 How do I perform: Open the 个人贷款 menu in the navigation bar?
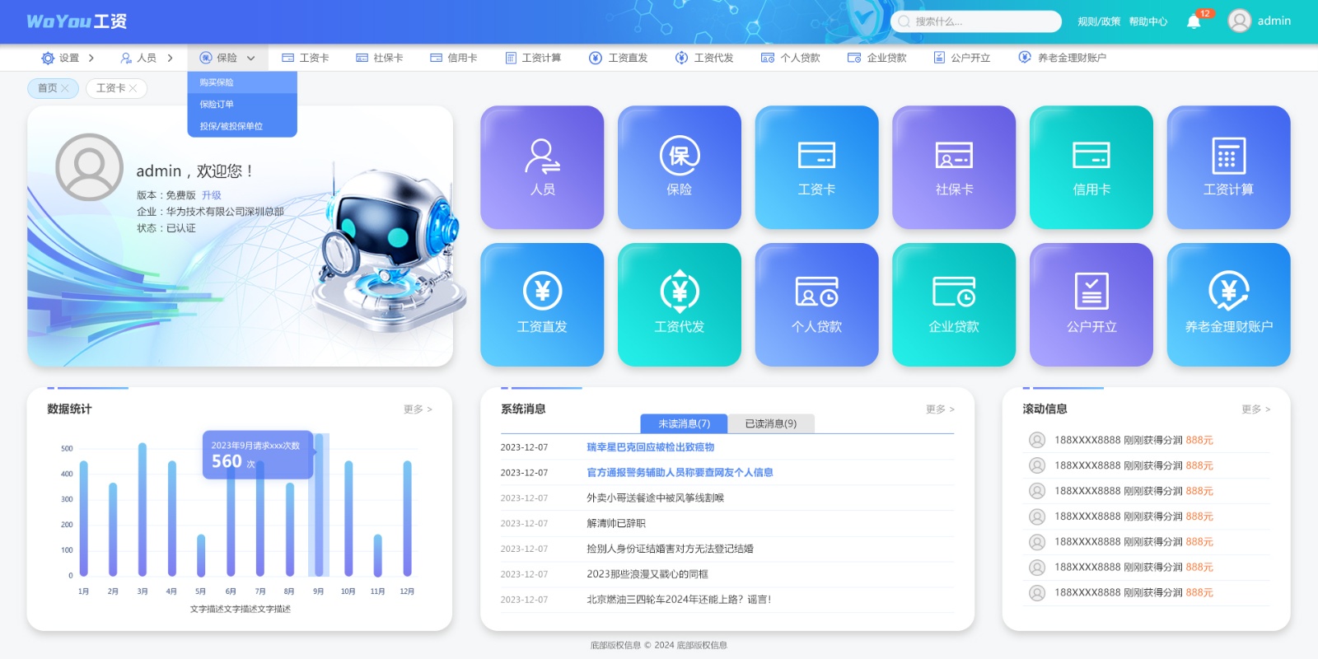click(x=790, y=58)
